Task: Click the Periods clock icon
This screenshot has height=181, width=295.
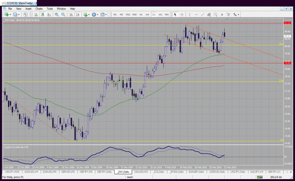Action: 94,15
